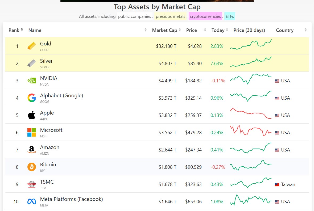The height and width of the screenshot is (211, 314).
Task: Open the public companies category
Action: (x=134, y=16)
